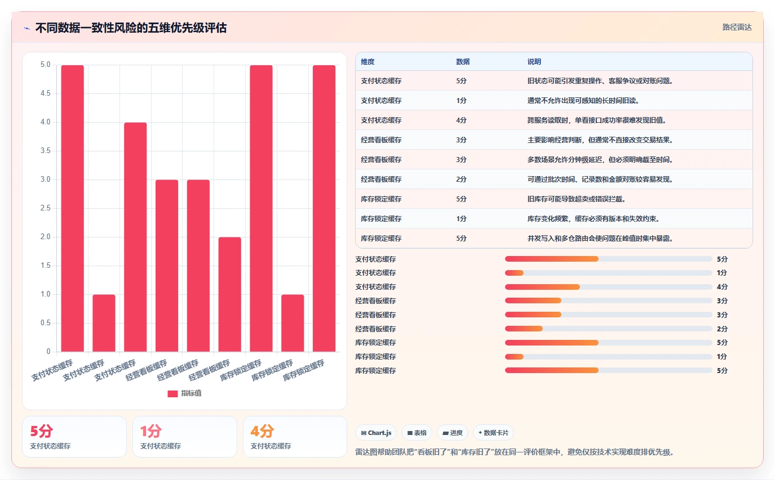Click the footer note starting with 雷达图帮助团队
The height and width of the screenshot is (480, 775).
click(x=515, y=452)
